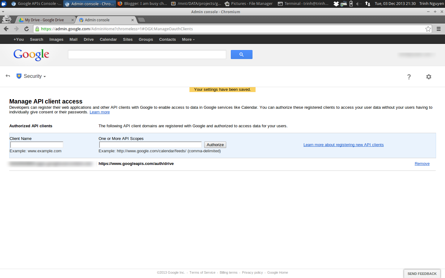Viewport: 445px width, 278px height.
Task: Click the volume tray icon
Action: click(x=358, y=4)
